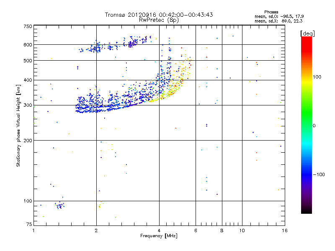Click the y-axis tick label "600"
The width and height of the screenshot is (335, 251).
28,45
